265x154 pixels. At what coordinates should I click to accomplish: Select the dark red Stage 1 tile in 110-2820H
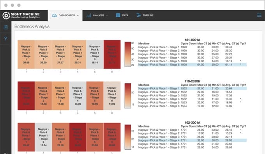(26, 96)
